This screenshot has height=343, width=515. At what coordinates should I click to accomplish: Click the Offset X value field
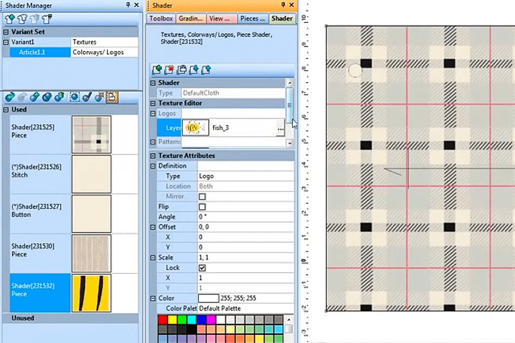tap(246, 237)
